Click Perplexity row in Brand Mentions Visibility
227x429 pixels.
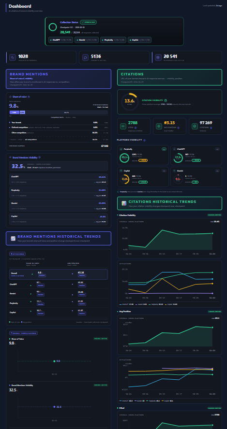coord(59,192)
